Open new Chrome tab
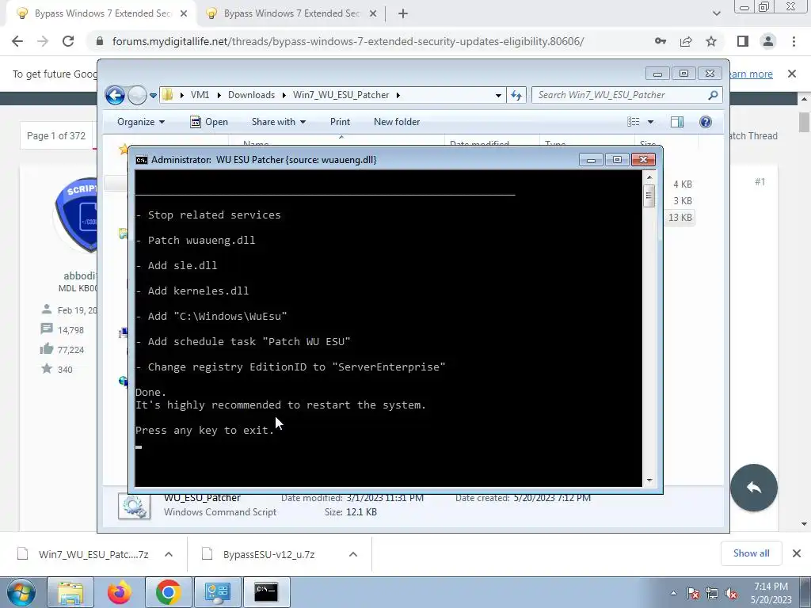The image size is (811, 608). [x=403, y=13]
